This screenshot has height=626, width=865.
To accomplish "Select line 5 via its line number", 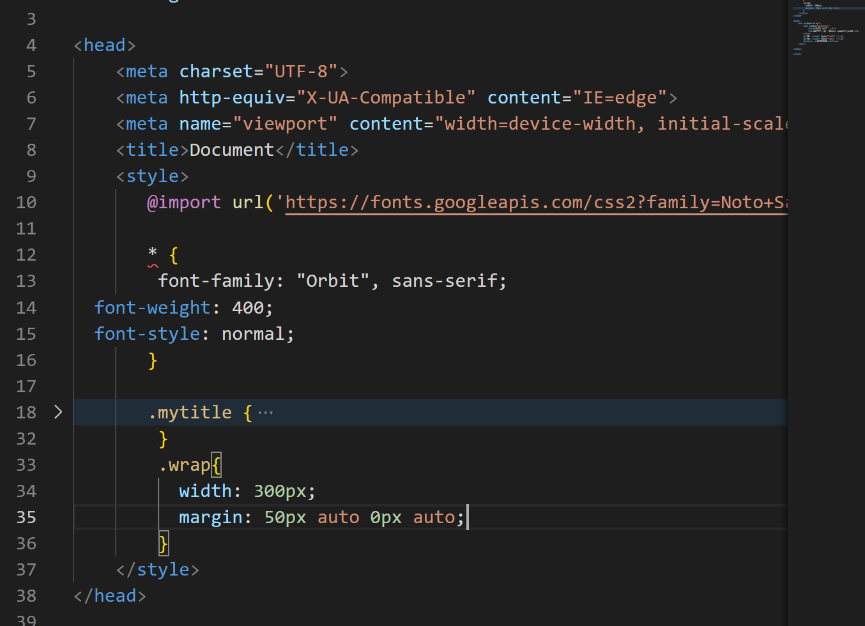I will click(31, 72).
